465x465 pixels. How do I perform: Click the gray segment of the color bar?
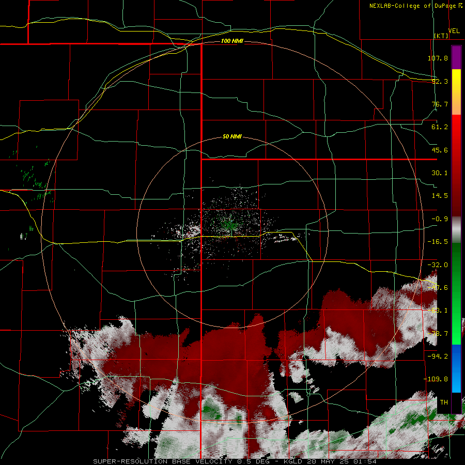tap(456, 230)
